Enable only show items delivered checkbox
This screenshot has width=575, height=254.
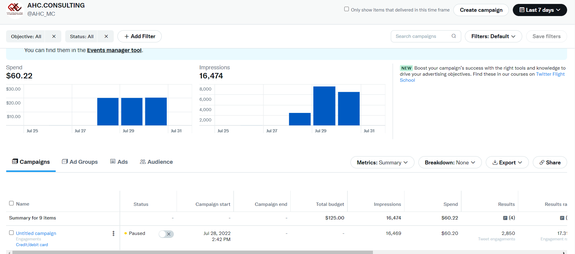click(347, 9)
